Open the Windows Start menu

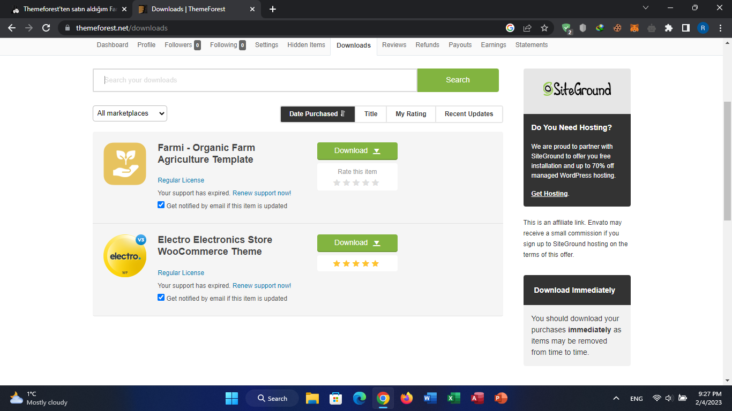coord(232,398)
